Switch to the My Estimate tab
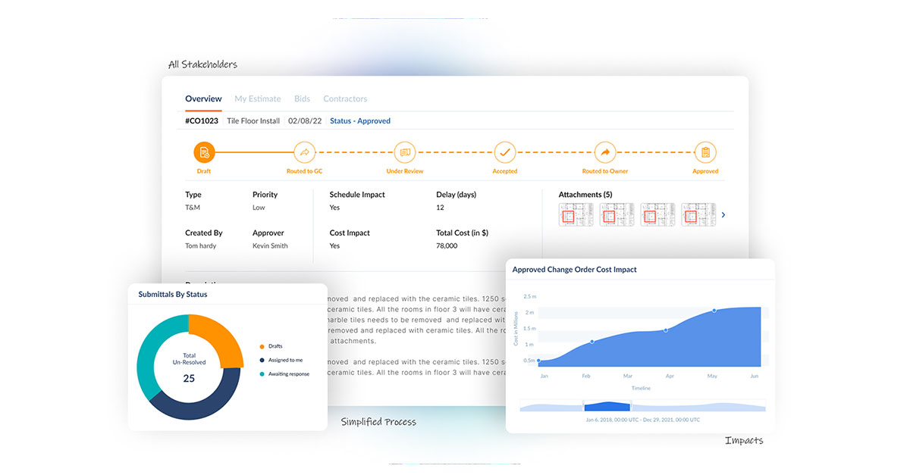Screen dimensions: 910x475 click(258, 98)
